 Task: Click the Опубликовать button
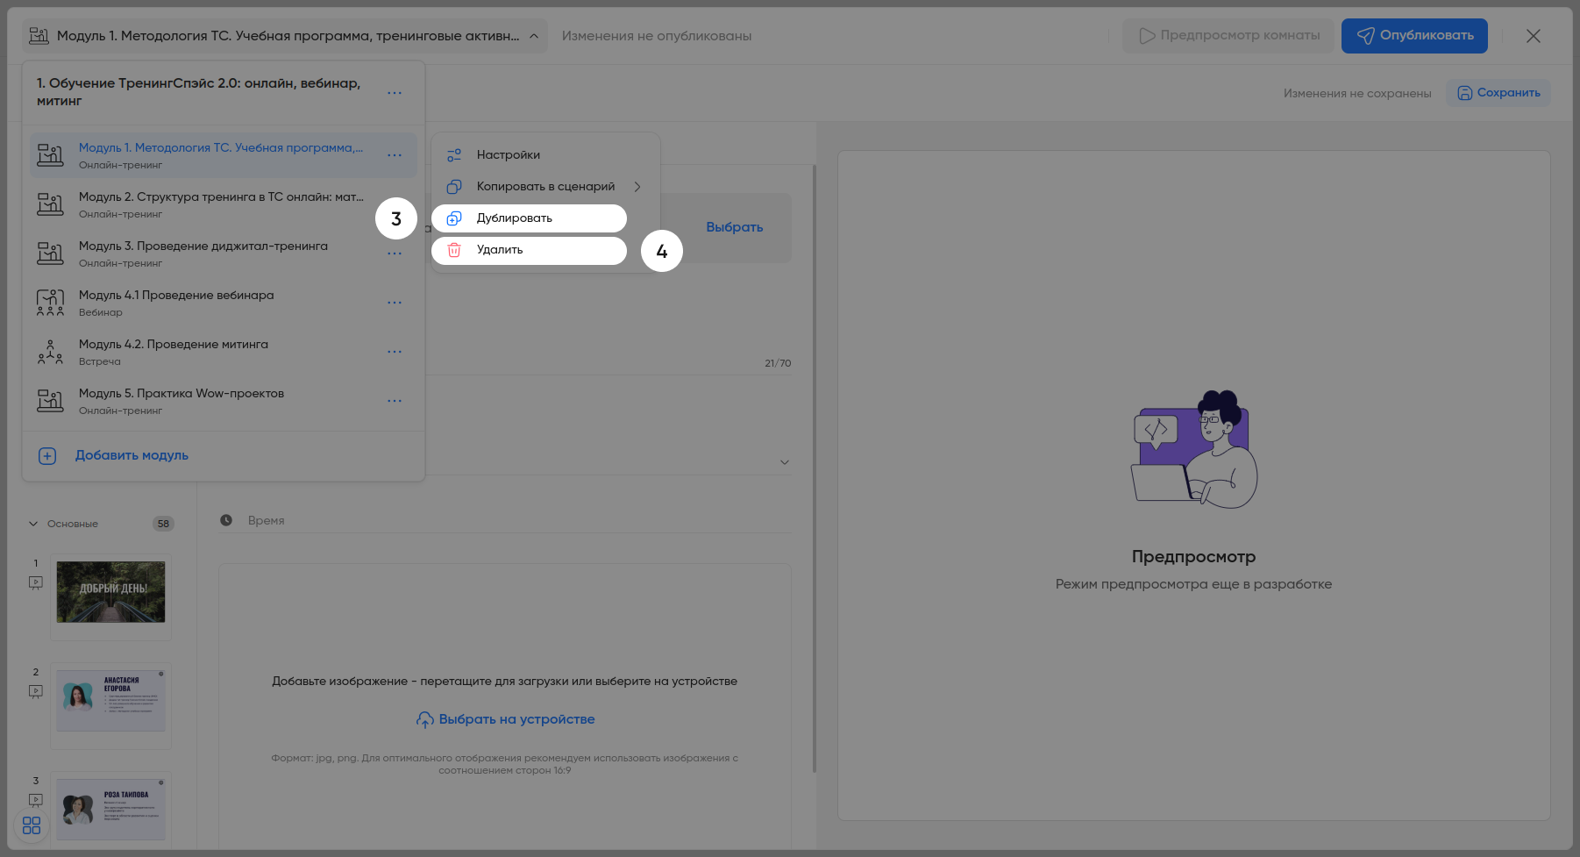(x=1414, y=36)
